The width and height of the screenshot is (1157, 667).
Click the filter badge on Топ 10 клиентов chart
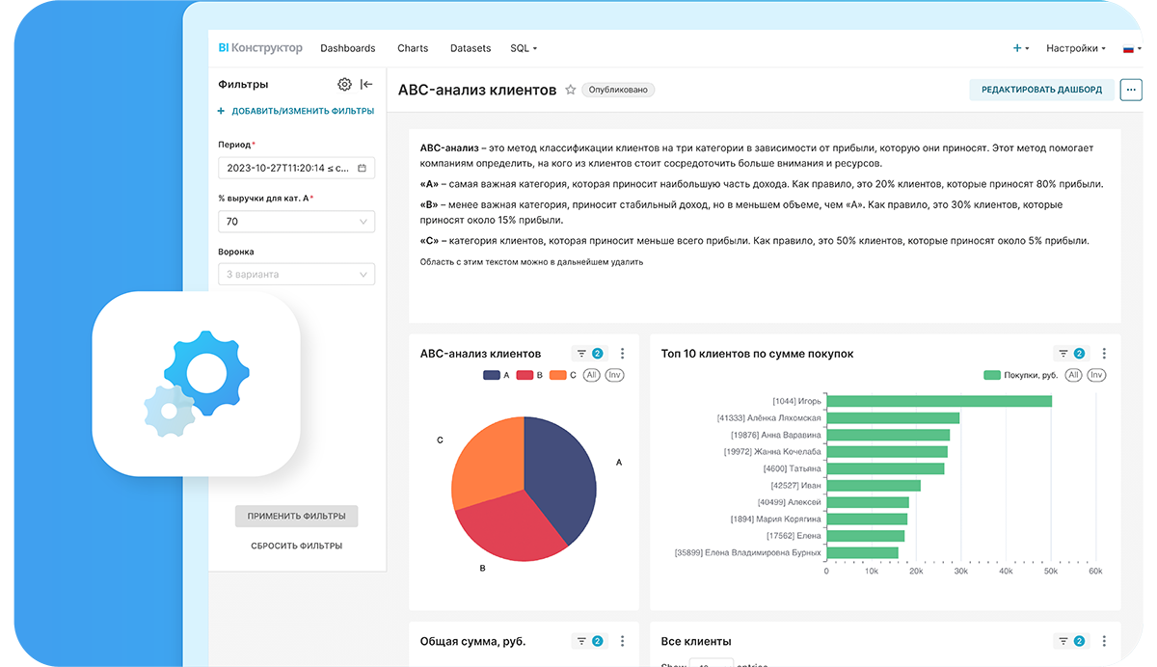[1071, 354]
